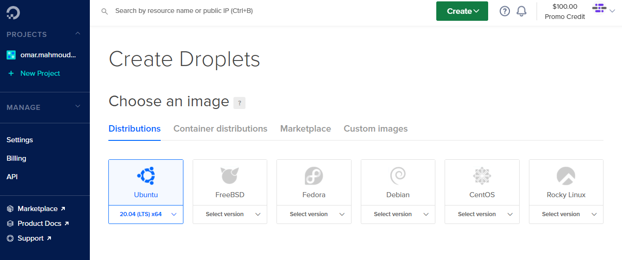
Task: Click the Product Docs stack icon
Action: coord(10,224)
